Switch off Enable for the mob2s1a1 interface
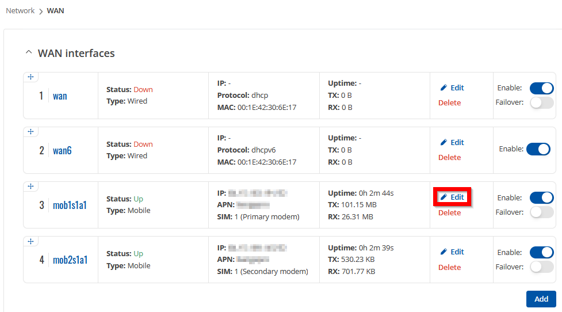Viewport: 562px width, 312px height. [541, 252]
